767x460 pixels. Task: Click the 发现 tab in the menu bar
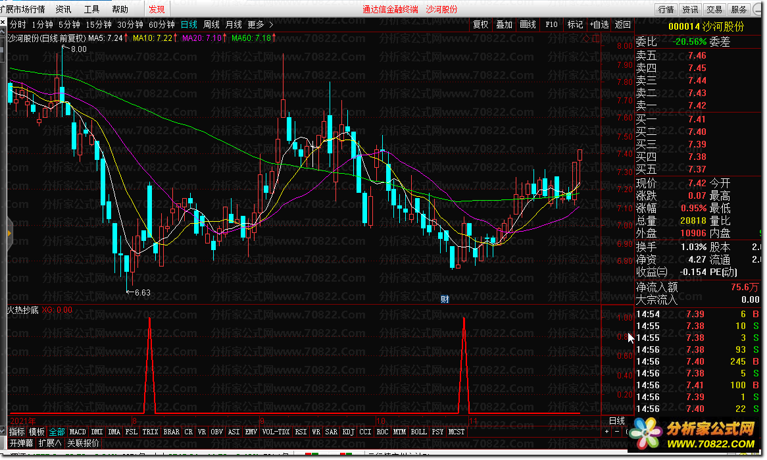click(157, 9)
